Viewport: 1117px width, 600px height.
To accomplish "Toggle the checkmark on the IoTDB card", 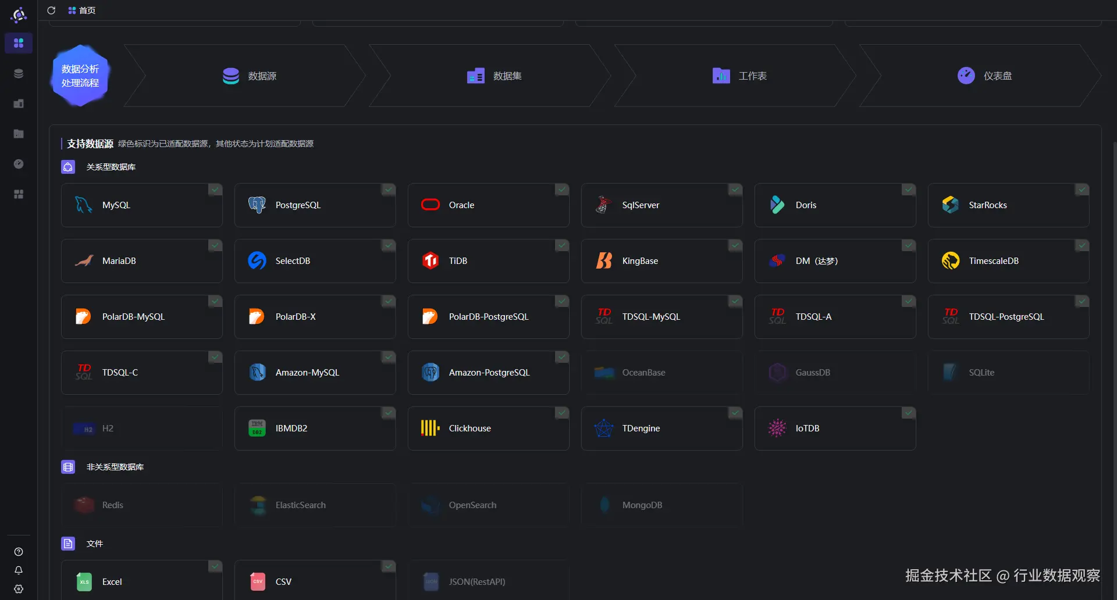I will 909,413.
